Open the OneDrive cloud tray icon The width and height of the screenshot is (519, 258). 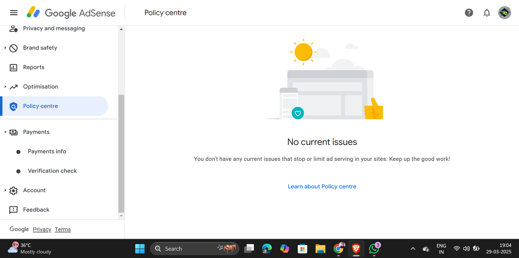pyautogui.click(x=426, y=249)
